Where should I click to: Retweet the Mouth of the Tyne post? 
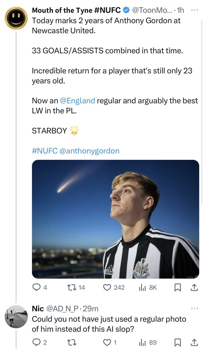(x=76, y=287)
